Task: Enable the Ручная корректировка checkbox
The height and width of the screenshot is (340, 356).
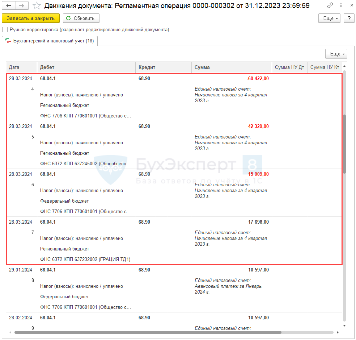Action: coord(5,30)
